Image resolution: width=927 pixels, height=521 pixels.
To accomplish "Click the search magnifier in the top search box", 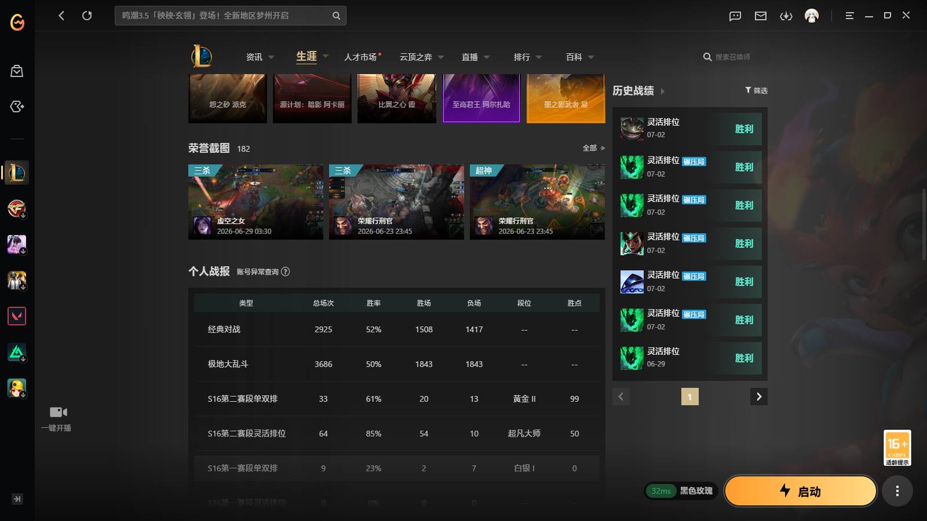I will pos(336,16).
